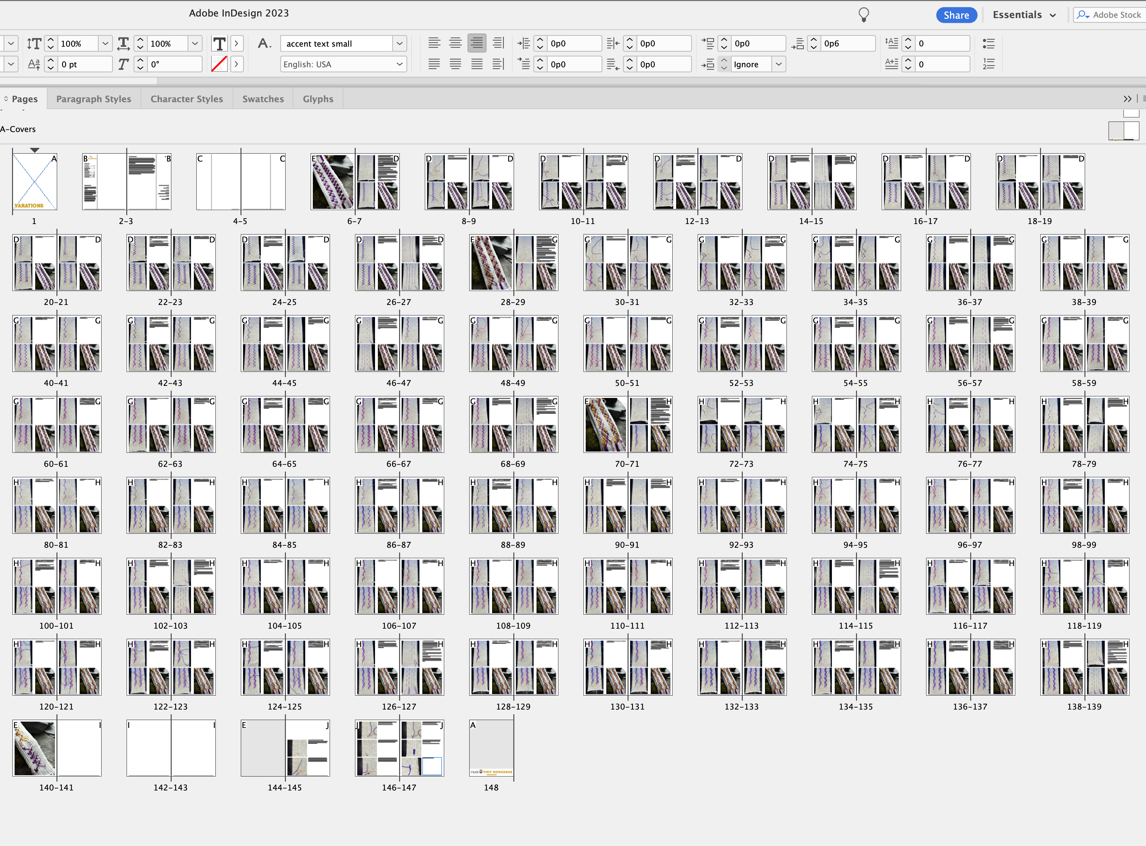1146x846 pixels.
Task: Click the vertical scale icon
Action: tap(34, 43)
